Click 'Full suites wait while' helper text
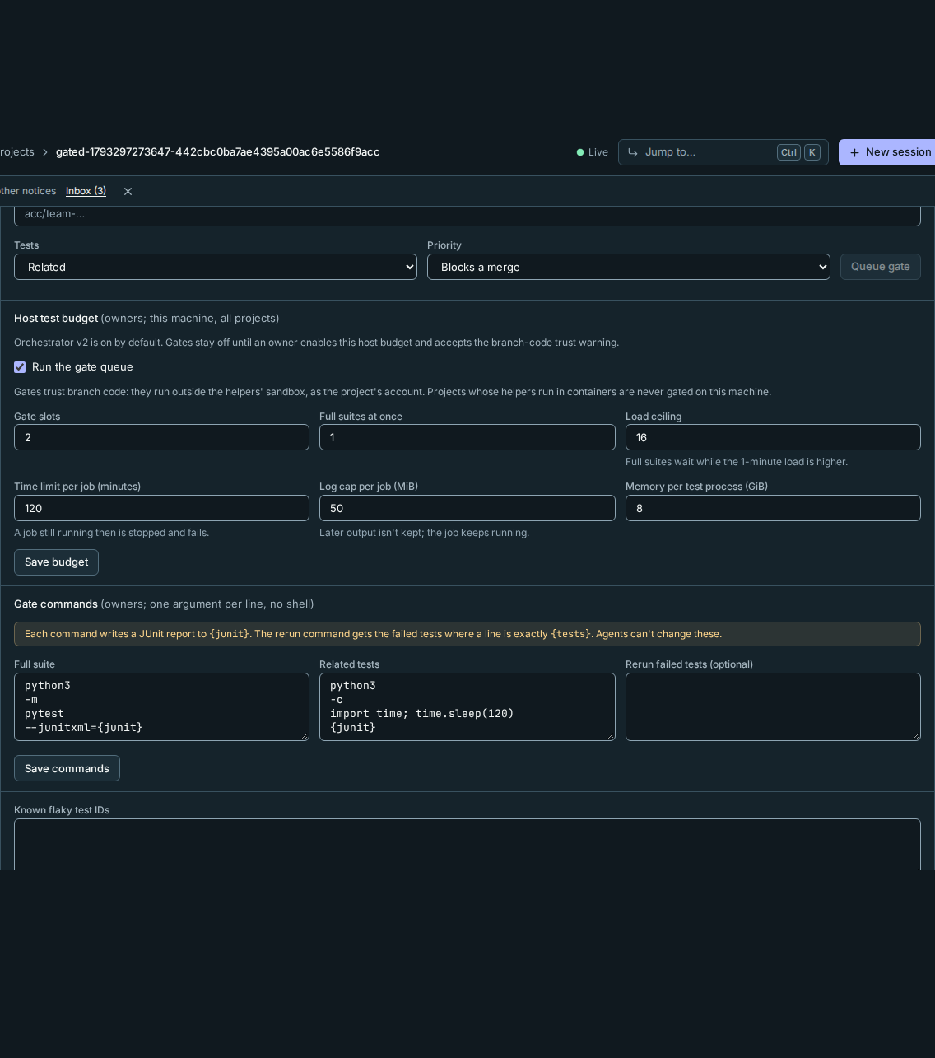Viewport: 935px width, 1058px height. [736, 462]
